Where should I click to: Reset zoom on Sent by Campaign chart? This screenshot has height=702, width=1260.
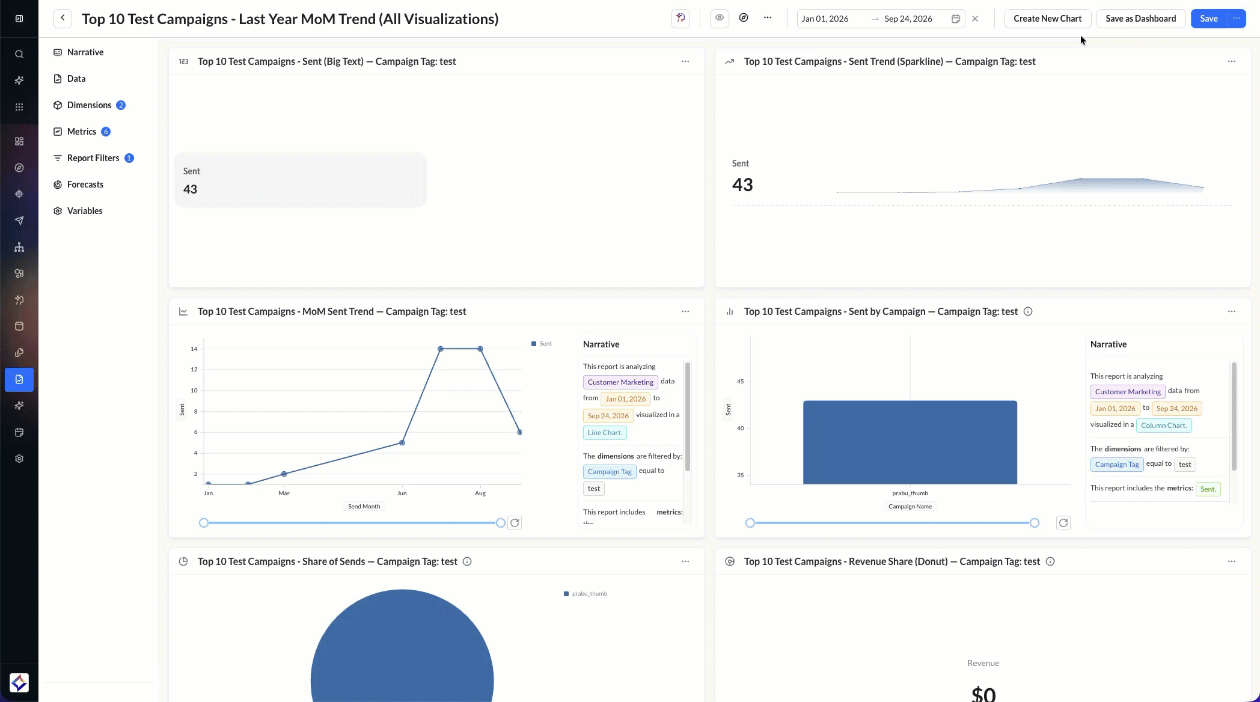(1063, 523)
